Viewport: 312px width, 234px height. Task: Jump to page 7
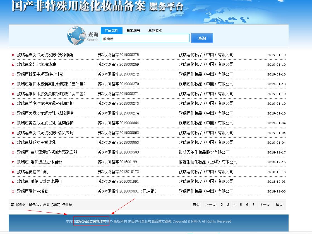tap(253, 204)
